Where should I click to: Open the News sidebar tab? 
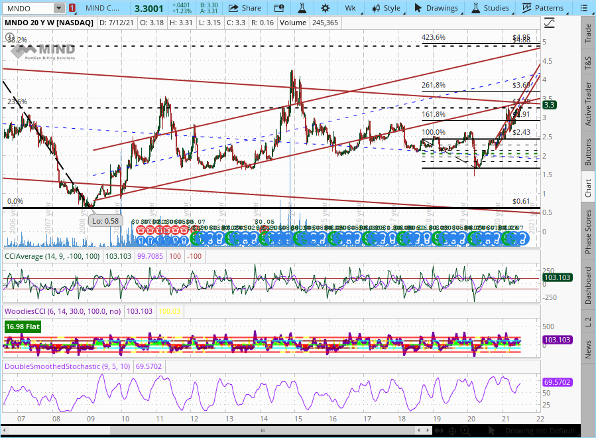(x=587, y=350)
